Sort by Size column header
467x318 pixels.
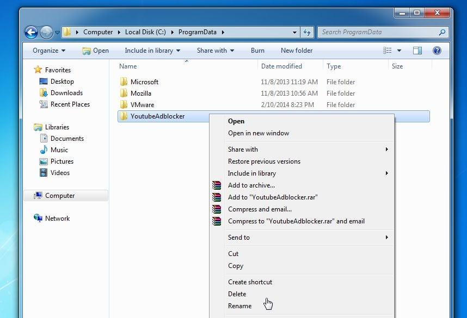click(397, 66)
